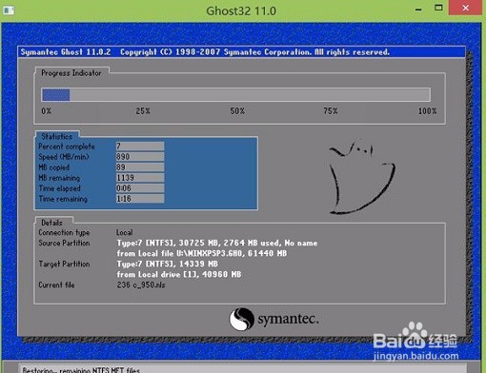Screen dimensions: 486x373
Task: Maximize the Ghost32 11.0 window
Action: pyautogui.click(x=438, y=8)
